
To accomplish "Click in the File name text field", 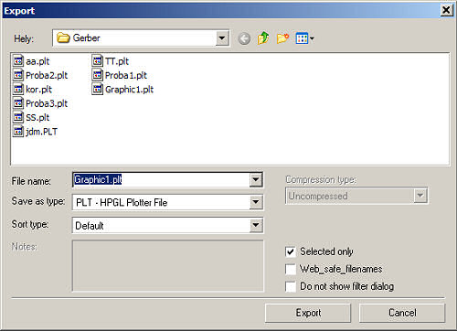I will coord(161,180).
